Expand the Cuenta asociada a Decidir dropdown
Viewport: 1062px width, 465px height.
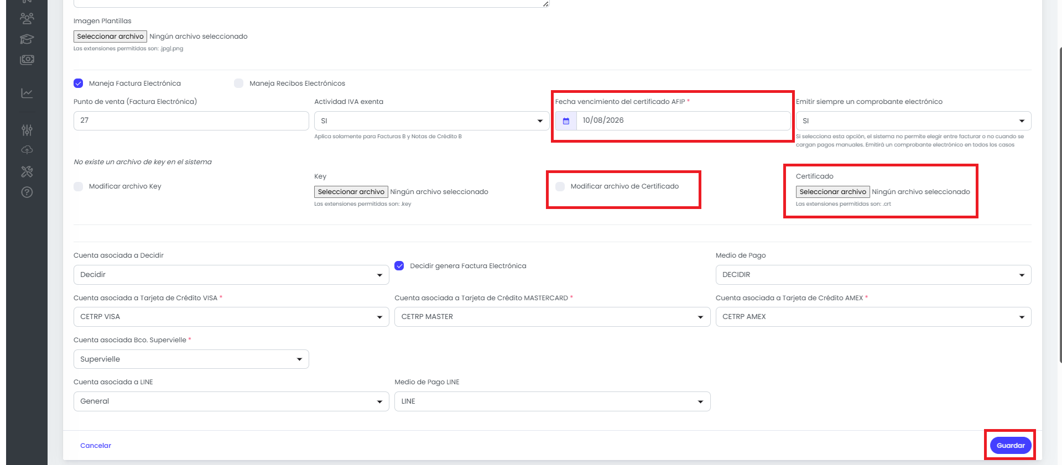click(x=231, y=275)
